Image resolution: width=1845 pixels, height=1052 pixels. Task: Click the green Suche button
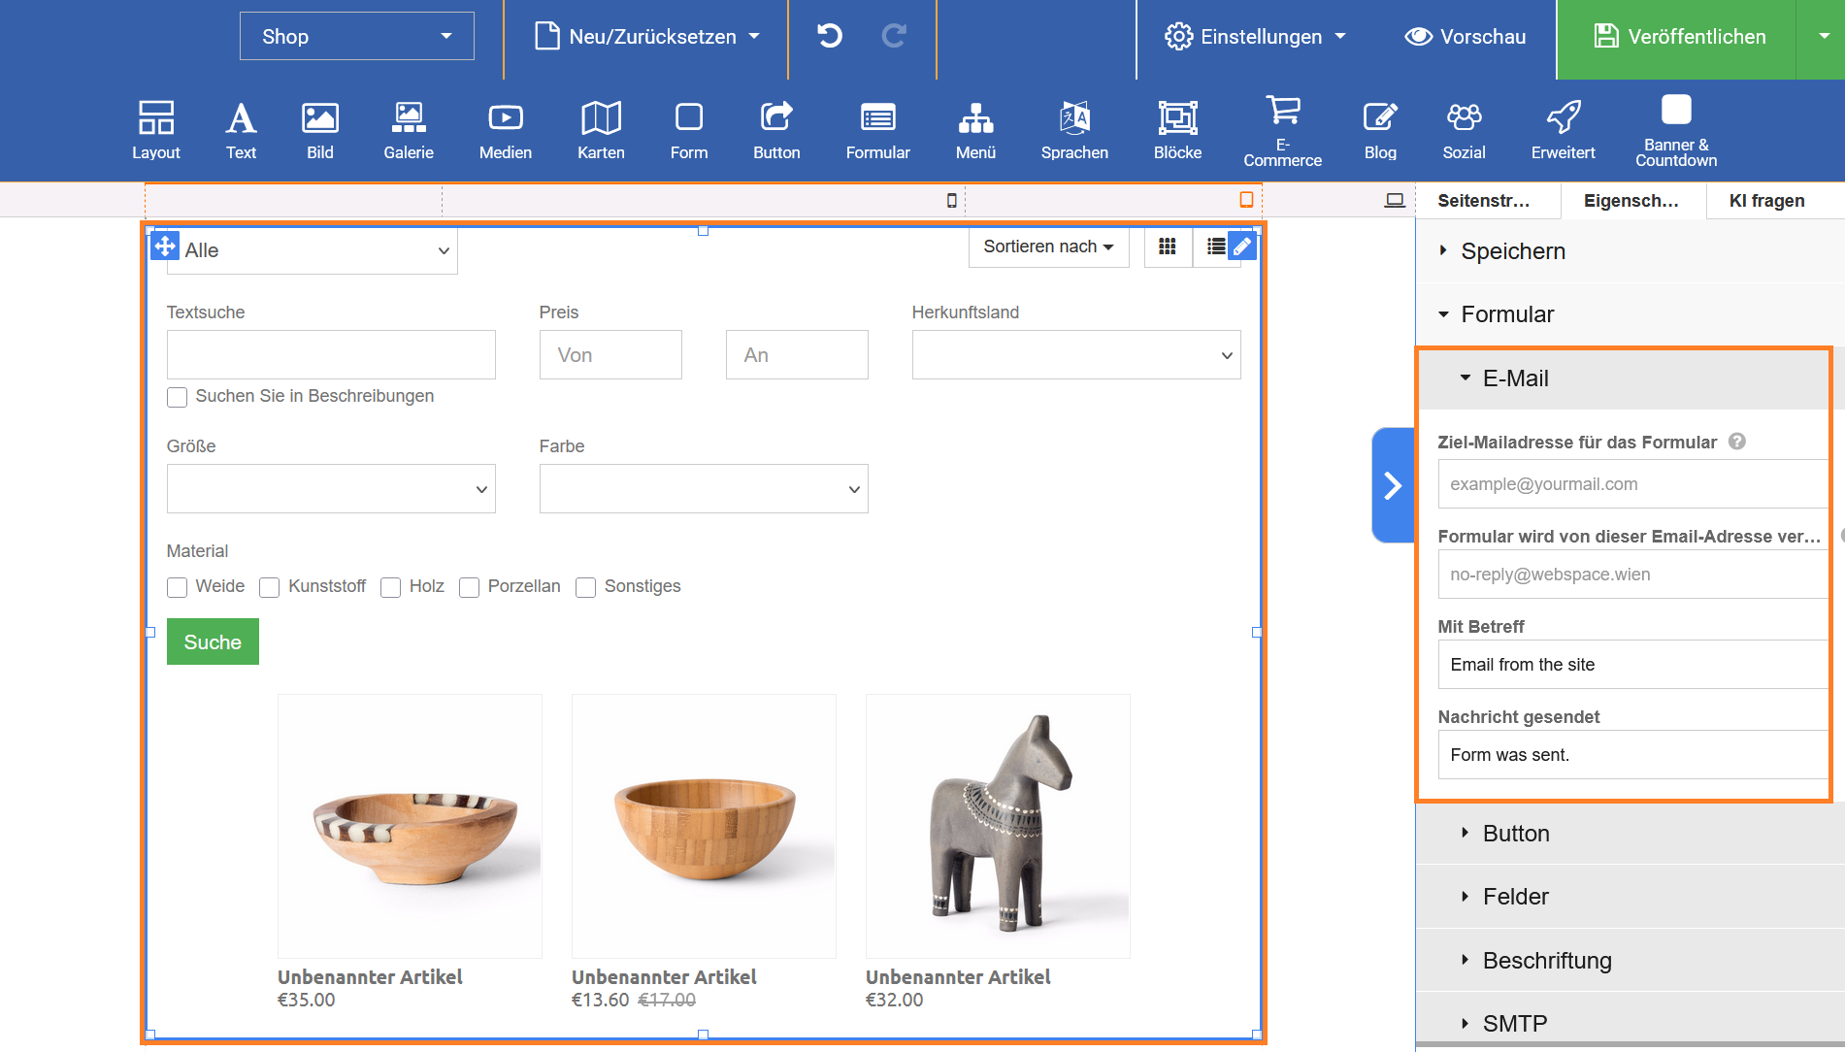pos(213,641)
